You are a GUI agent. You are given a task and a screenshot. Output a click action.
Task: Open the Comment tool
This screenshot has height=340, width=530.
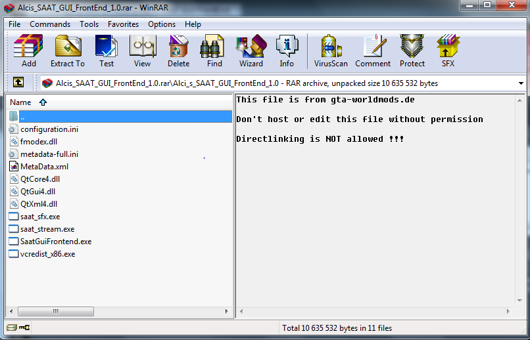(x=373, y=51)
